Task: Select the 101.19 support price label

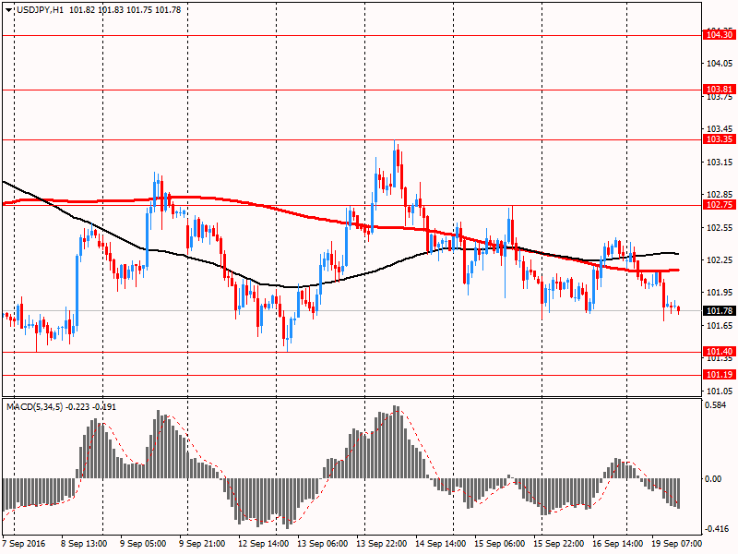Action: pos(720,375)
